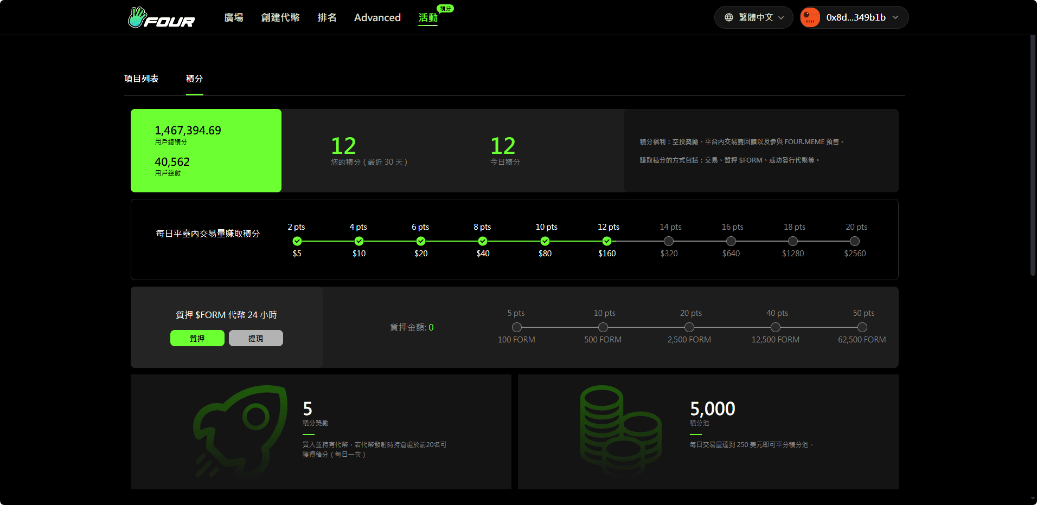Expand the 0x8d...349b1b wallet menu
The image size is (1037, 505).
click(x=855, y=17)
